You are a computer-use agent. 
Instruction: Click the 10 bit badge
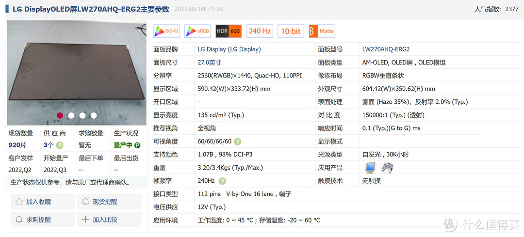(x=291, y=32)
